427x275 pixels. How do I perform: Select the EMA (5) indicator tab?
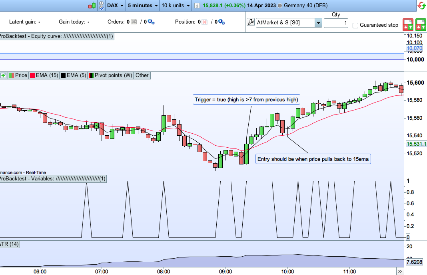click(73, 75)
